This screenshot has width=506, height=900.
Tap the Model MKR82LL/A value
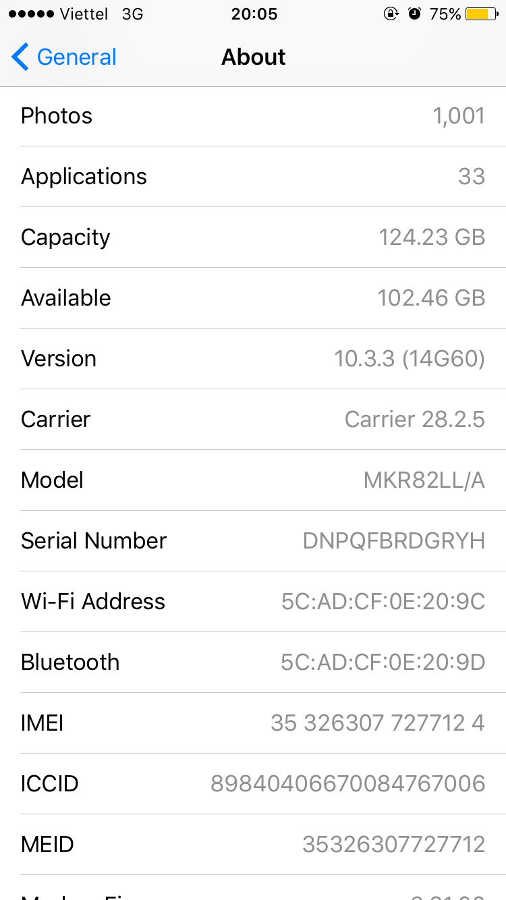coord(424,480)
